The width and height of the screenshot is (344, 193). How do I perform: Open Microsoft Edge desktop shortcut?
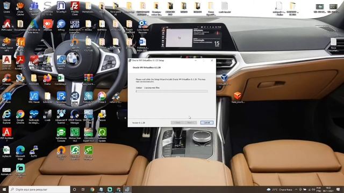coord(20,153)
